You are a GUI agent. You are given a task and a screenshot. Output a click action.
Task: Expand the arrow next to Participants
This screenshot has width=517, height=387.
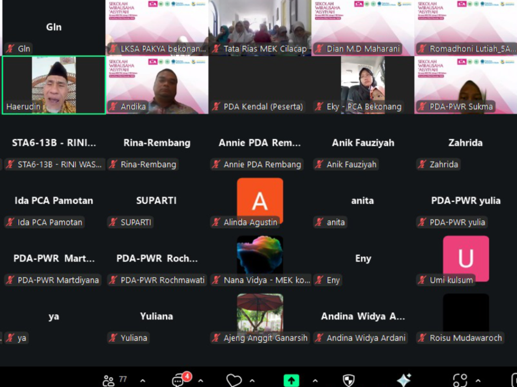pyautogui.click(x=143, y=381)
